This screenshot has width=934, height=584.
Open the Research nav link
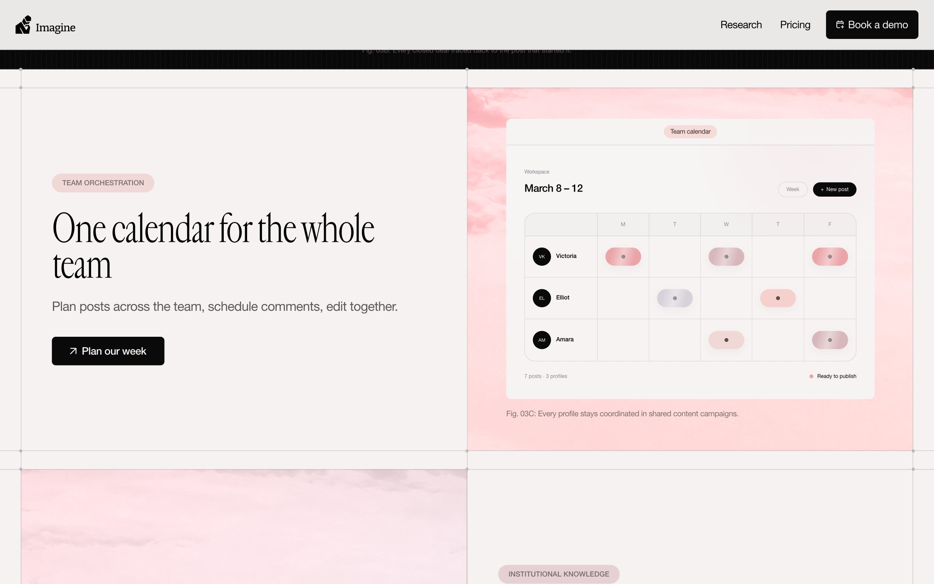(741, 25)
